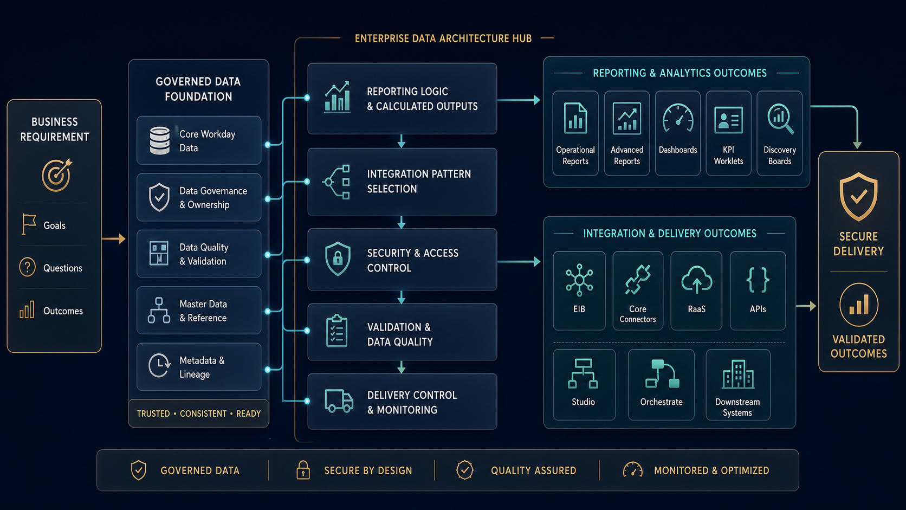906x510 pixels.
Task: Click the Outcomes bar chart icon
Action: point(27,309)
